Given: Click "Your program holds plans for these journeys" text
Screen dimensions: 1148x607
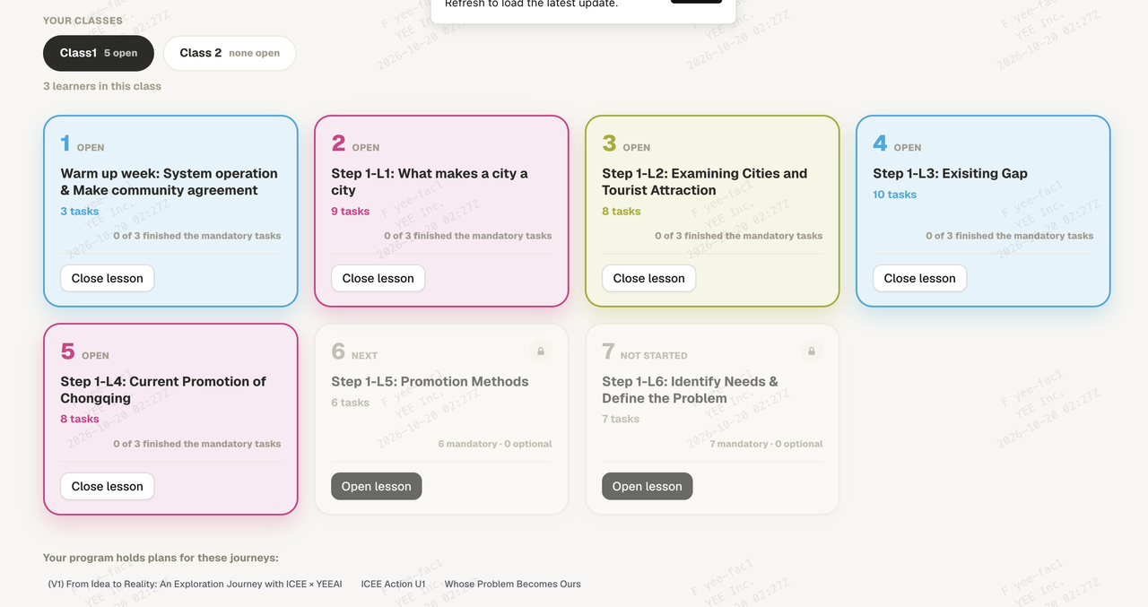Looking at the screenshot, I should [161, 558].
